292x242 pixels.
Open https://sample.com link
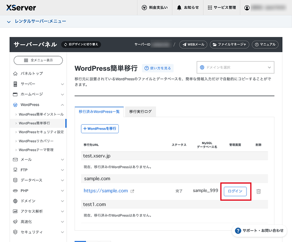105,191
